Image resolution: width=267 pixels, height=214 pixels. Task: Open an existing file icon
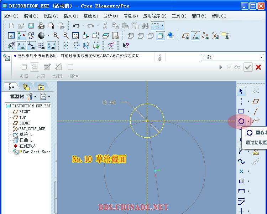click(x=21, y=26)
